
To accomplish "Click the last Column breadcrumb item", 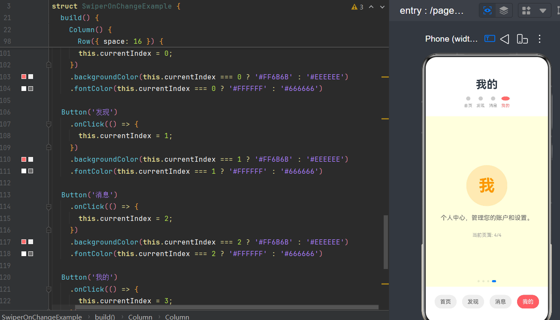I will 177,317.
